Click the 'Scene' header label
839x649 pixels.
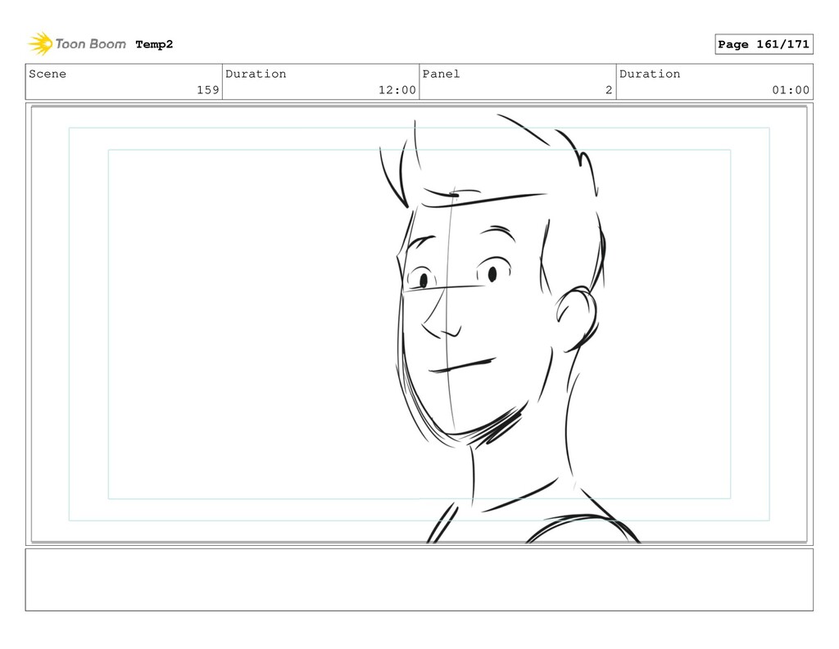(48, 74)
